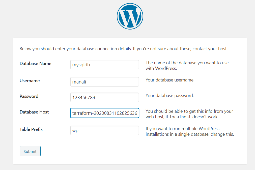This screenshot has height=170, width=255.
Task: Click the Username label
Action: point(30,81)
